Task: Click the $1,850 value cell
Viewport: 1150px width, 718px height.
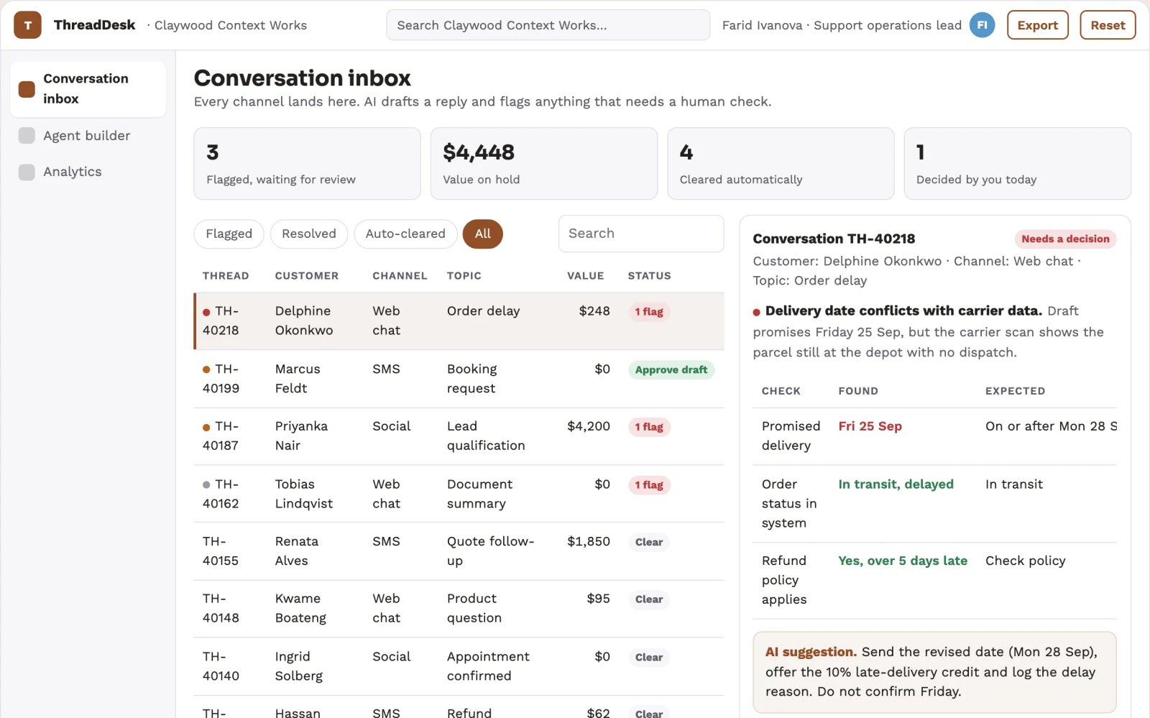Action: pos(589,542)
